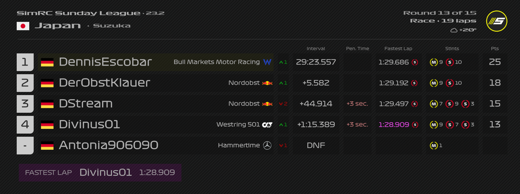
Task: Click the soft tyre icon beside 1:28.909
Action: [415, 125]
